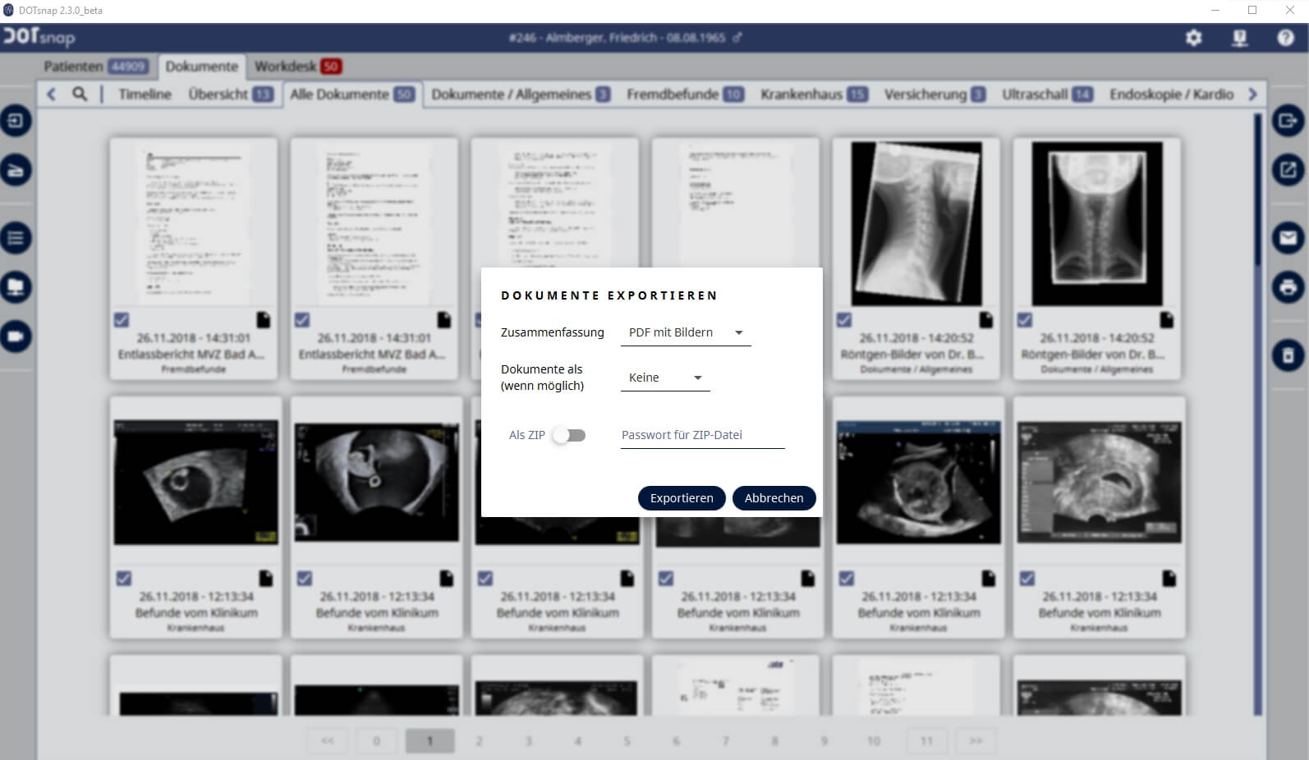Uncheck first Entlassbericht document checkbox

[x=122, y=320]
